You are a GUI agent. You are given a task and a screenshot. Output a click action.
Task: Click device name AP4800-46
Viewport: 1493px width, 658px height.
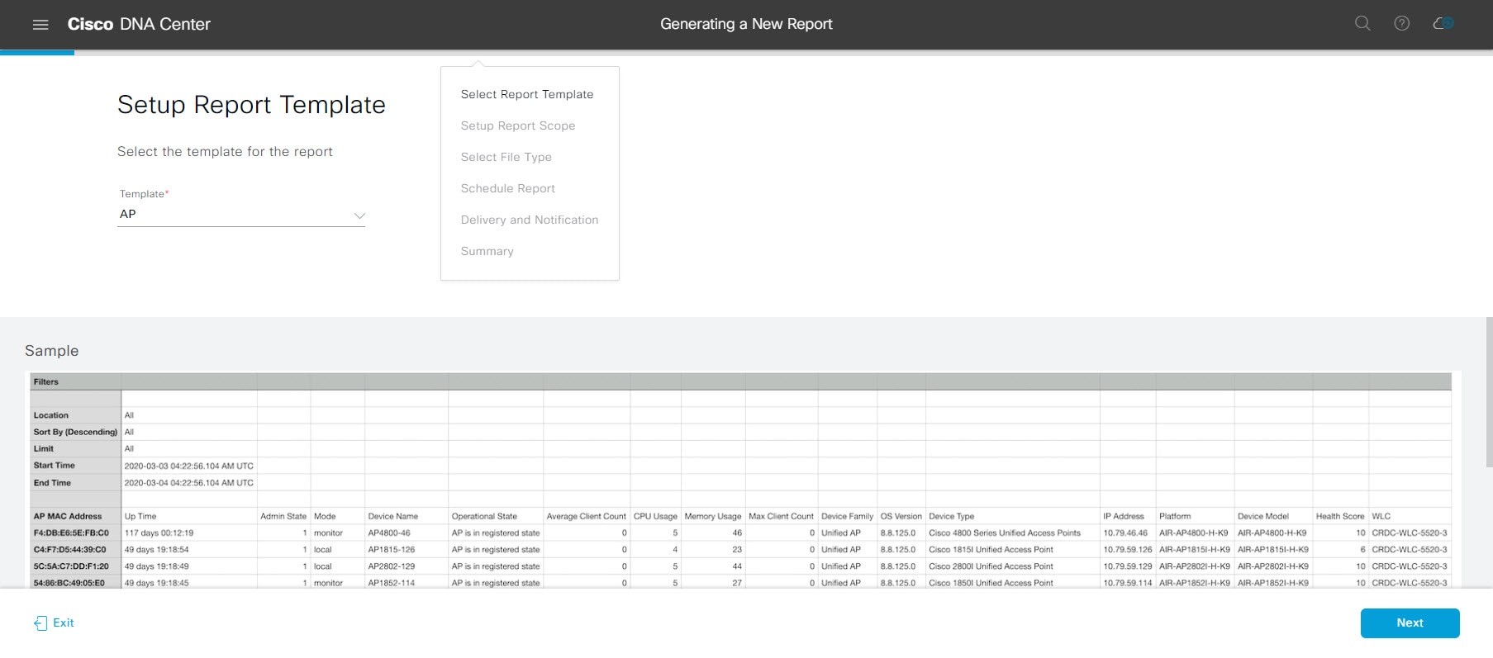389,533
